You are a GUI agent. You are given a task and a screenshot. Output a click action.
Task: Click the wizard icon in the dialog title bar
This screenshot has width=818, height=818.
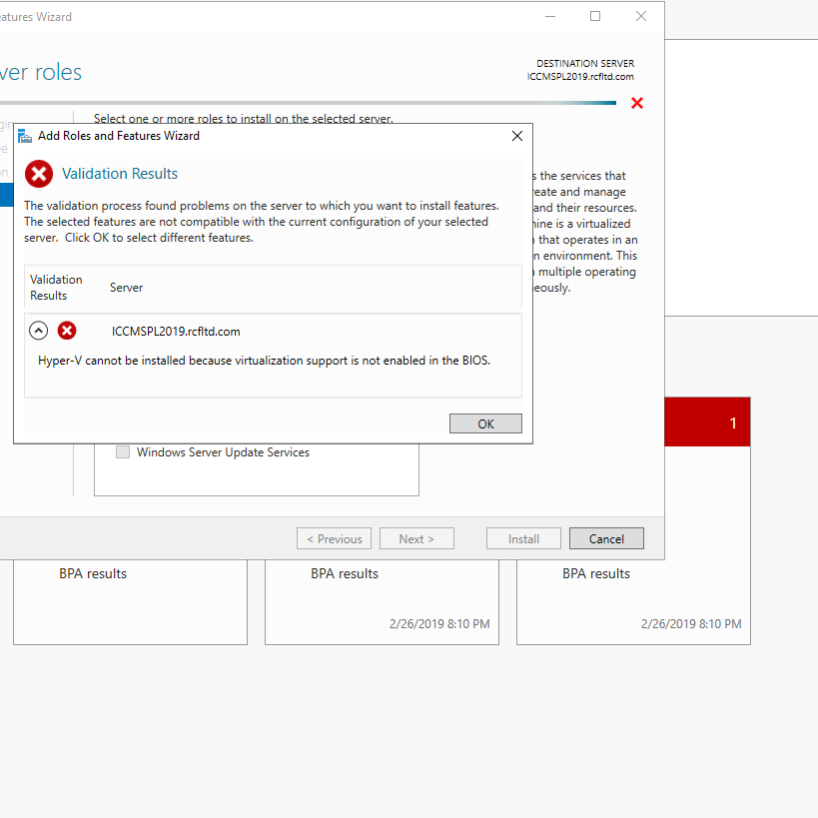pos(25,136)
